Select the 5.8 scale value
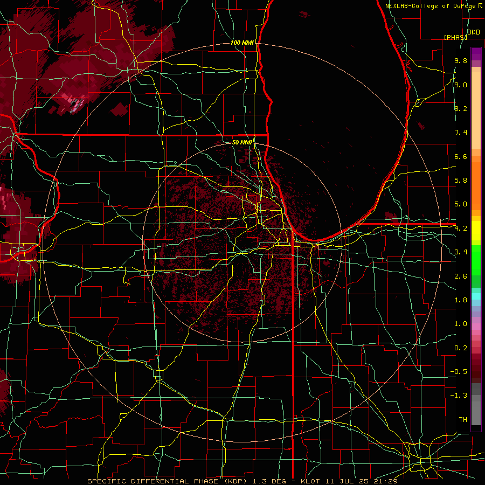 461,181
